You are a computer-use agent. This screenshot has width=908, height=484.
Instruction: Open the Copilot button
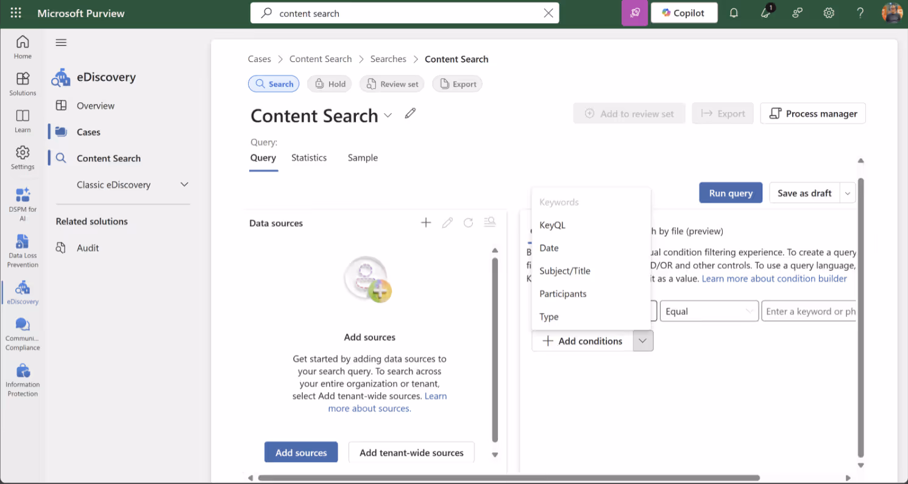pyautogui.click(x=684, y=13)
